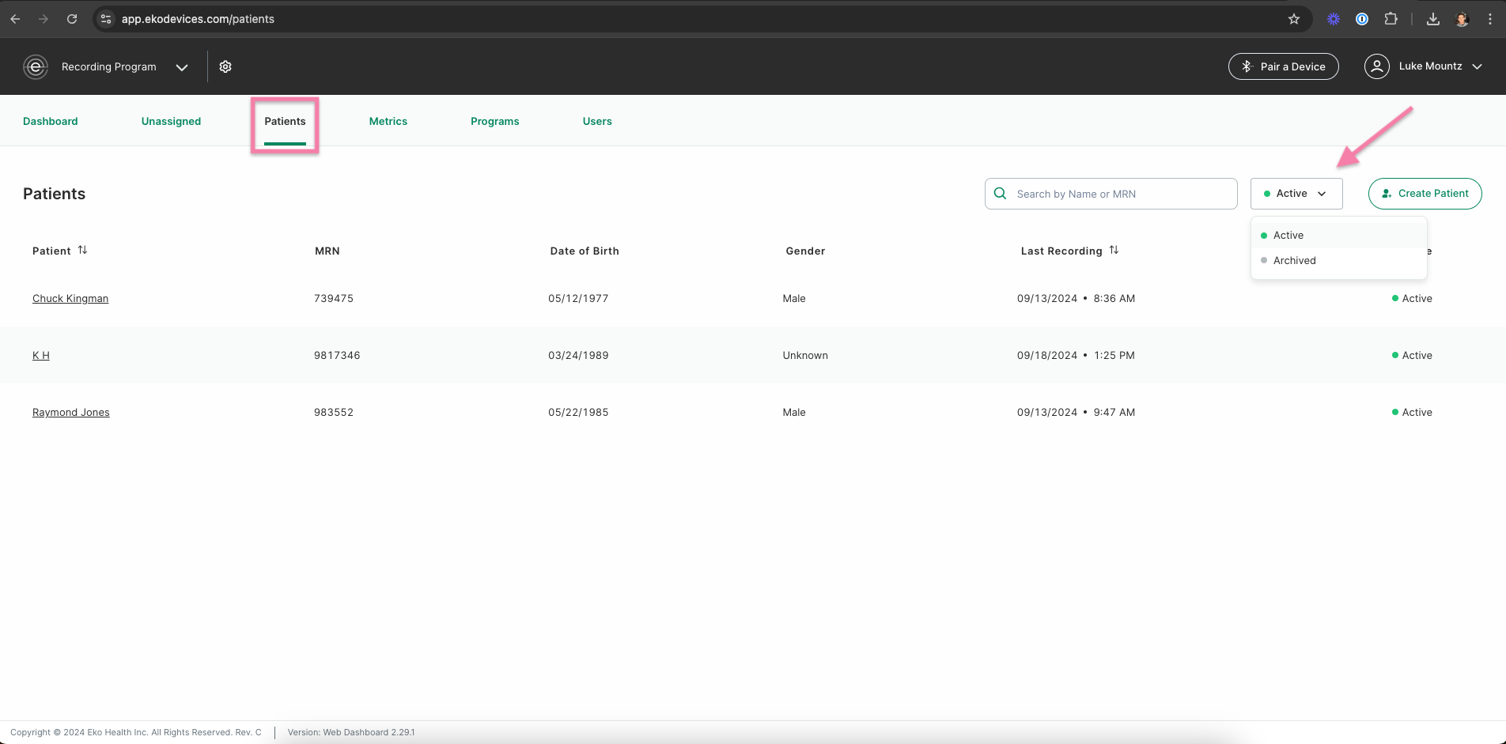Sort patients by the Patient column arrows
This screenshot has height=744, width=1506.
click(82, 250)
